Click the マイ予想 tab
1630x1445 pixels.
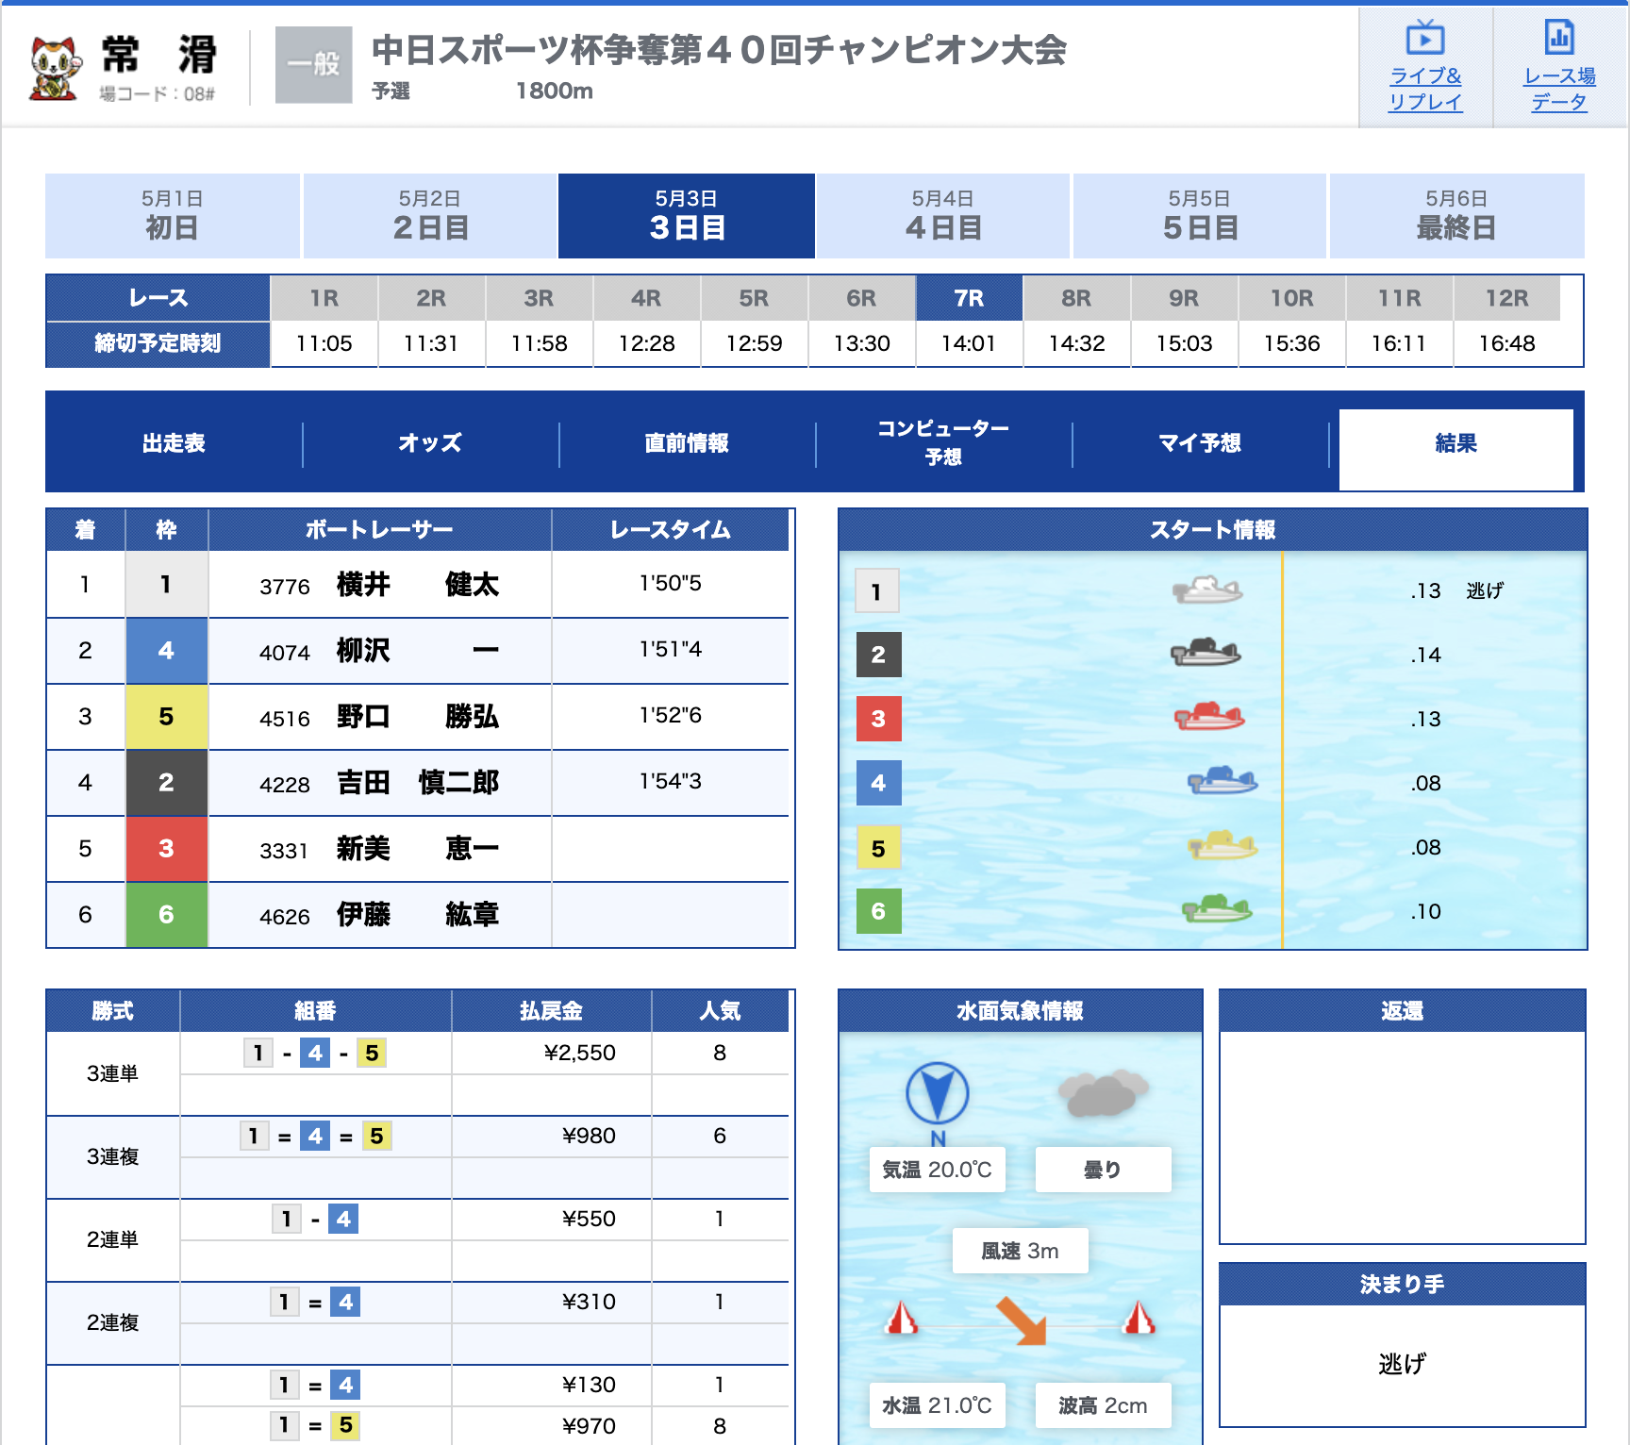[x=1200, y=443]
